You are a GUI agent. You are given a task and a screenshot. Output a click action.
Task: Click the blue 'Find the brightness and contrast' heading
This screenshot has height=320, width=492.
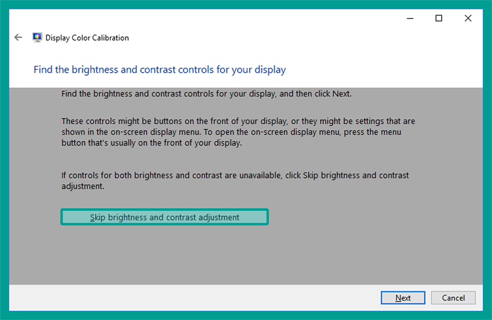pyautogui.click(x=160, y=70)
